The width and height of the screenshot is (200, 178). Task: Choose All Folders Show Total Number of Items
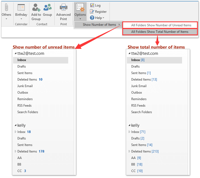click(160, 32)
